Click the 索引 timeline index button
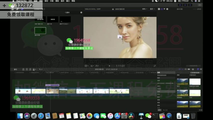Image resolution: width=213 pixels, height=120 pixels. coord(16,69)
